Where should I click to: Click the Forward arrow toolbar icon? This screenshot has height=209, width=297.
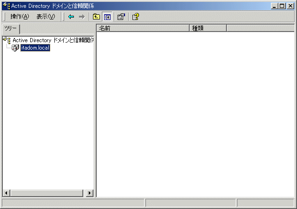pyautogui.click(x=82, y=17)
